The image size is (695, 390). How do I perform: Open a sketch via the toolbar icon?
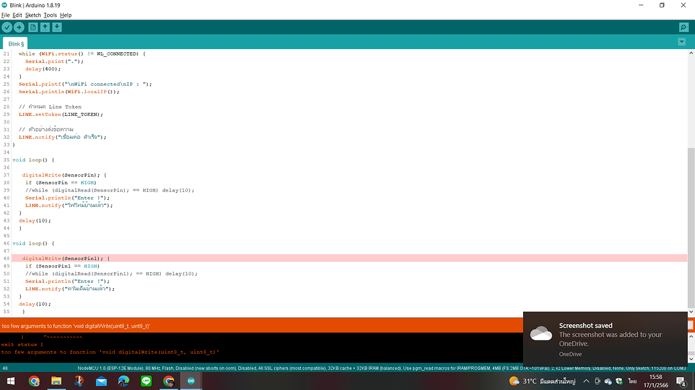pos(46,27)
